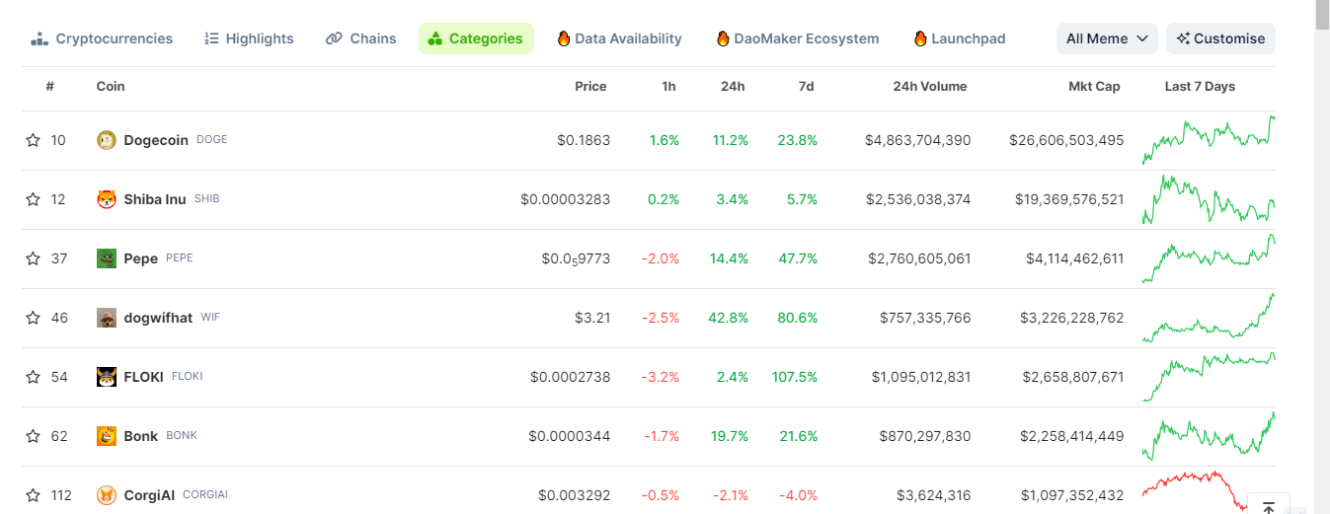This screenshot has height=514, width=1330.
Task: Sort by the # rank column header
Action: [x=49, y=87]
